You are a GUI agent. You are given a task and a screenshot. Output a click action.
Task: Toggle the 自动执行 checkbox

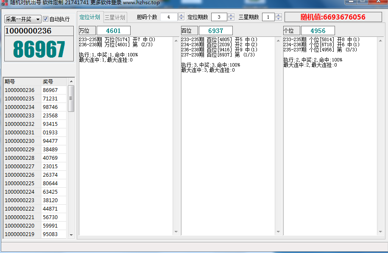click(45, 19)
